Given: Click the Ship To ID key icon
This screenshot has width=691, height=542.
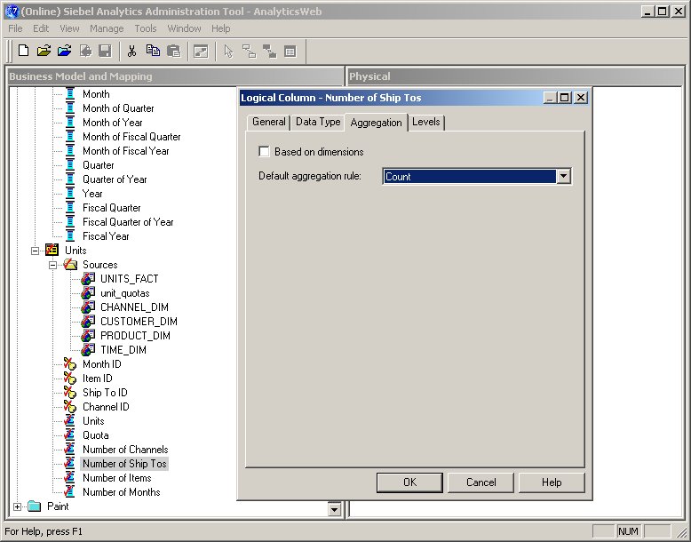Looking at the screenshot, I should pos(69,392).
